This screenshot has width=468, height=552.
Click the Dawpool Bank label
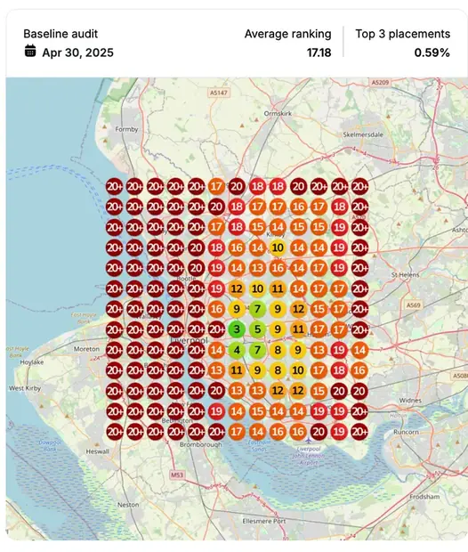click(50, 446)
